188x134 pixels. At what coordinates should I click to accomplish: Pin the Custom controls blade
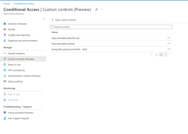97,10
